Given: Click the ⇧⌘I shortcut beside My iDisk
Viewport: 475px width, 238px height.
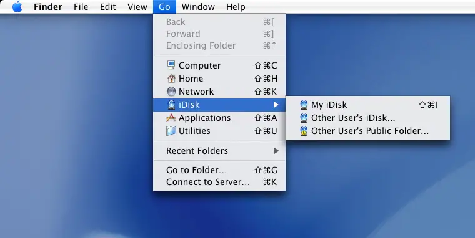Looking at the screenshot, I should (428, 105).
